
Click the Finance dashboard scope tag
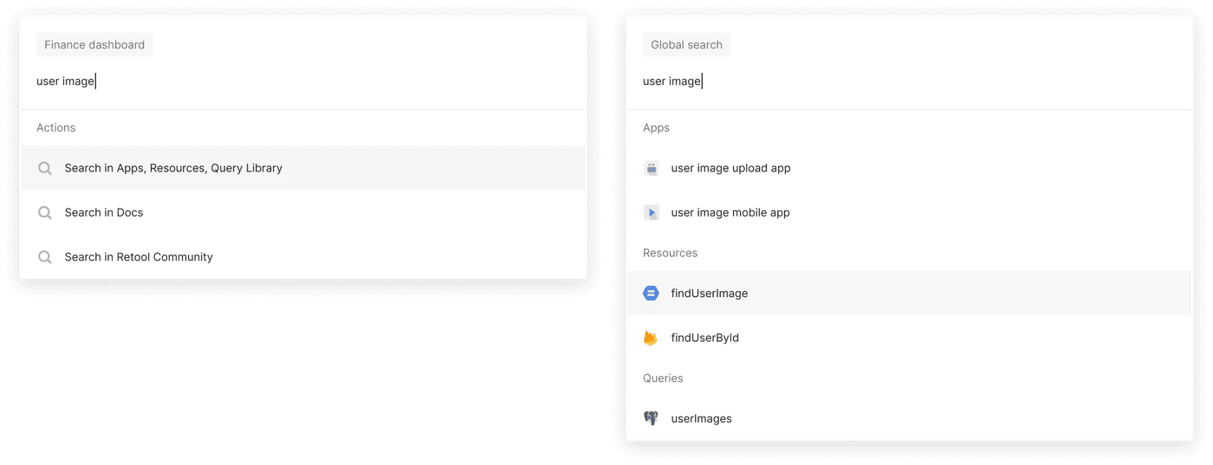94,45
